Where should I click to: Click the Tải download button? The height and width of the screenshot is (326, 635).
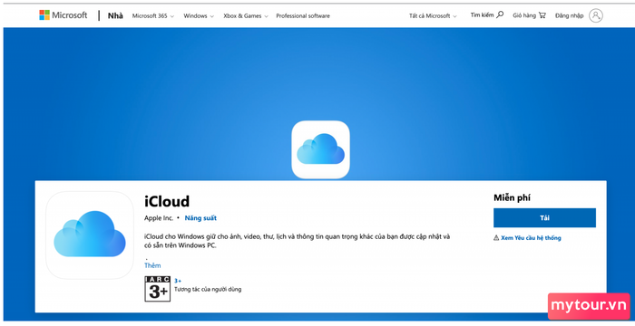(544, 218)
